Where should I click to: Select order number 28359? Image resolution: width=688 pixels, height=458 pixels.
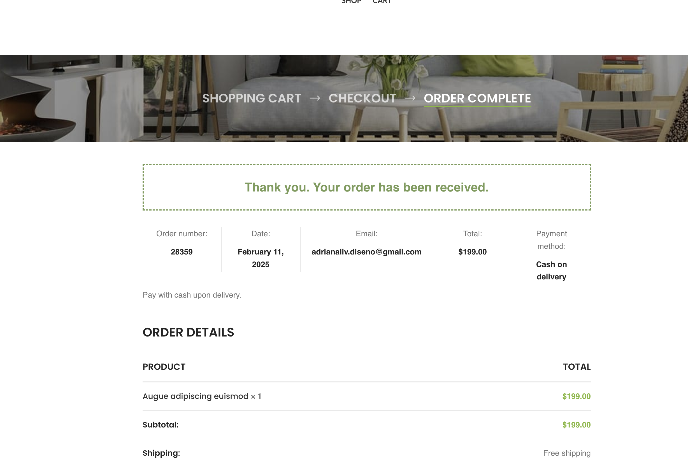tap(182, 252)
